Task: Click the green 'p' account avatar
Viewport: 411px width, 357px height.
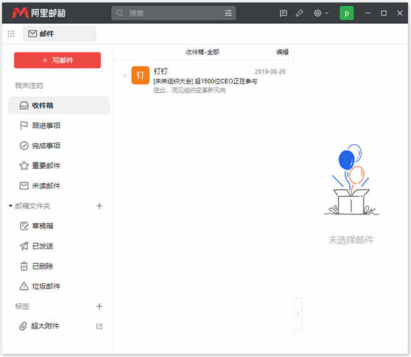Action: click(347, 13)
